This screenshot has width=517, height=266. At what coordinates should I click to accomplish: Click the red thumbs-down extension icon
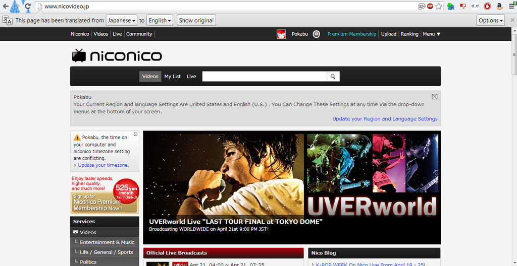point(463,6)
